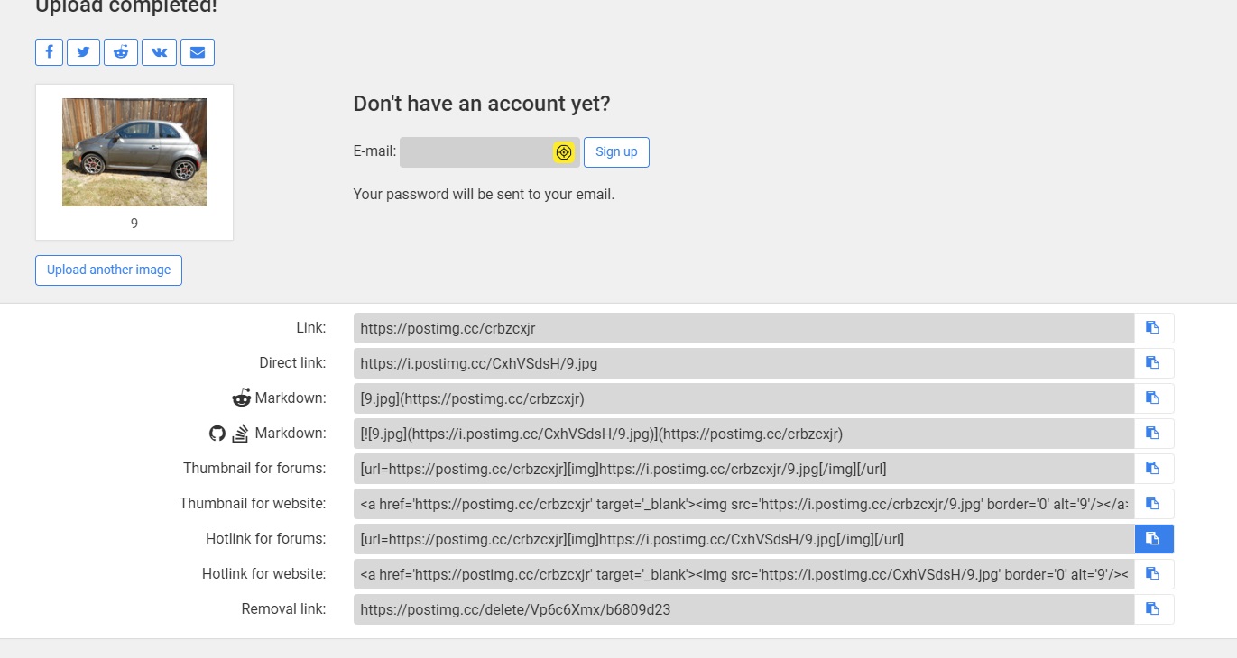The height and width of the screenshot is (658, 1237).
Task: Click the yellow target icon in E-mail field
Action: coord(564,152)
